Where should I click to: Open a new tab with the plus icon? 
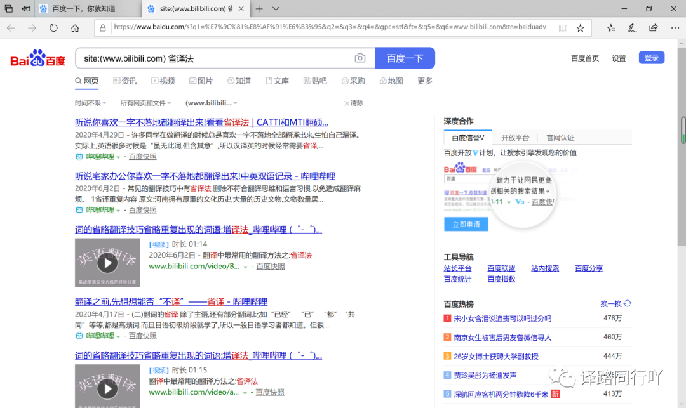click(259, 9)
